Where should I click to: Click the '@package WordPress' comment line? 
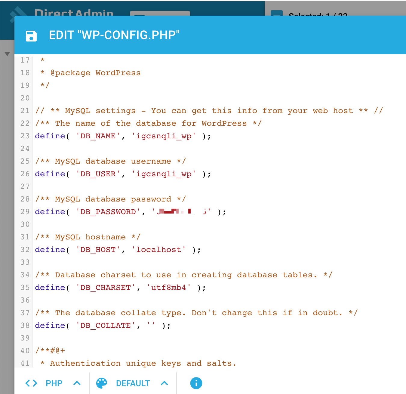(x=95, y=73)
